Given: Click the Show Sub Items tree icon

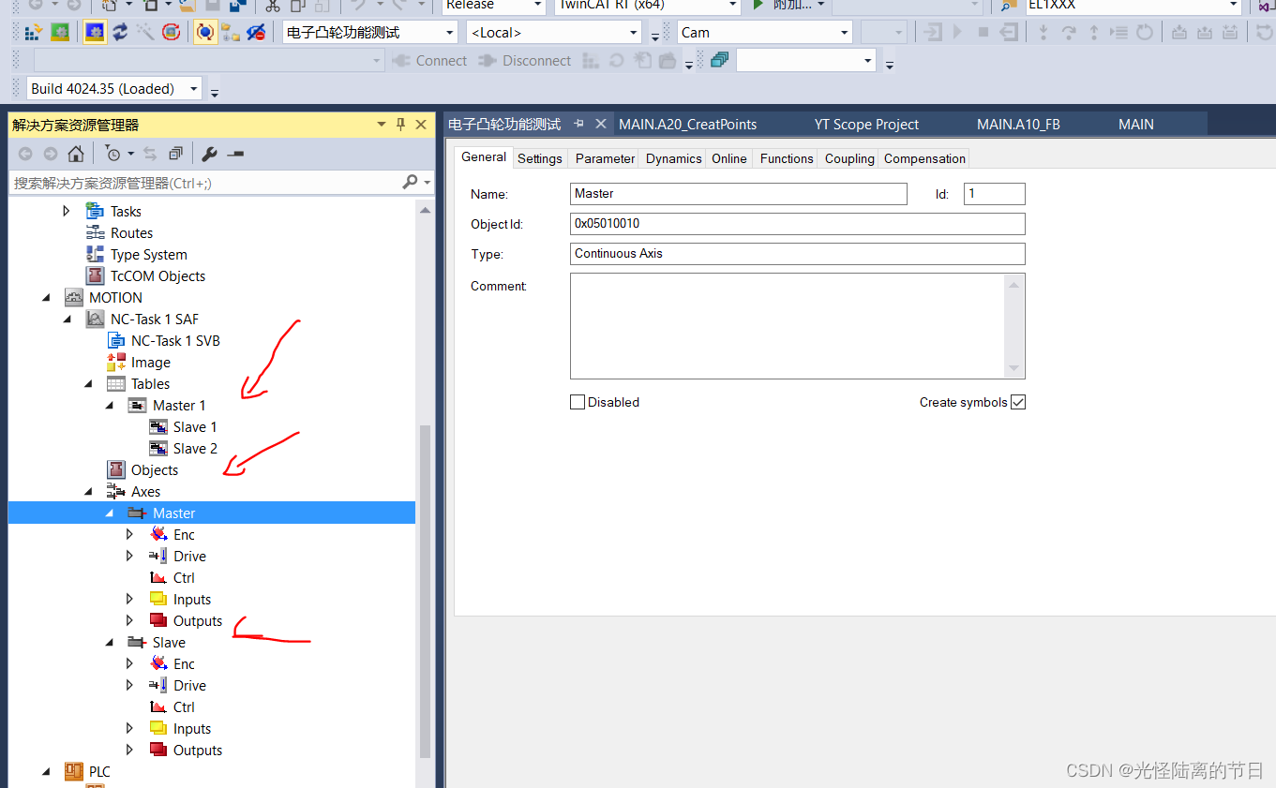Looking at the screenshot, I should (231, 32).
